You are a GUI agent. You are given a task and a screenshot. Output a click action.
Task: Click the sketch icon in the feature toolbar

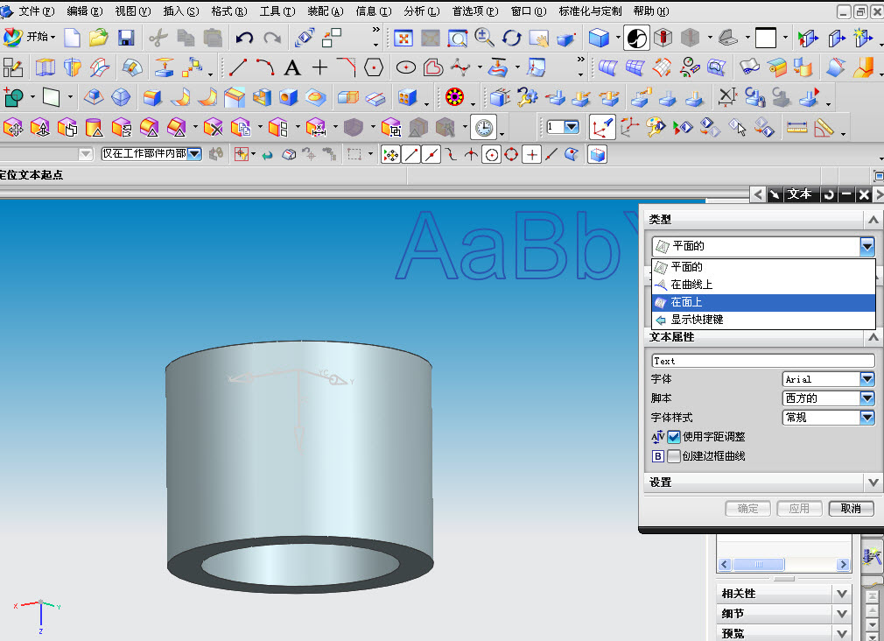13,67
